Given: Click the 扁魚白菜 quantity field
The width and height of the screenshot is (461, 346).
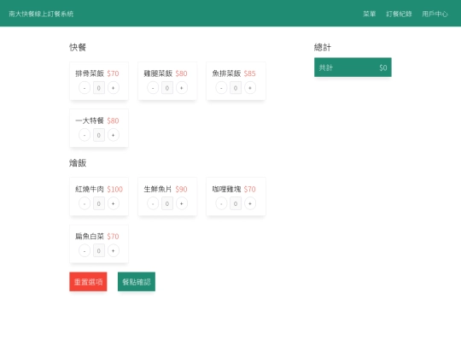Looking at the screenshot, I should pyautogui.click(x=99, y=251).
